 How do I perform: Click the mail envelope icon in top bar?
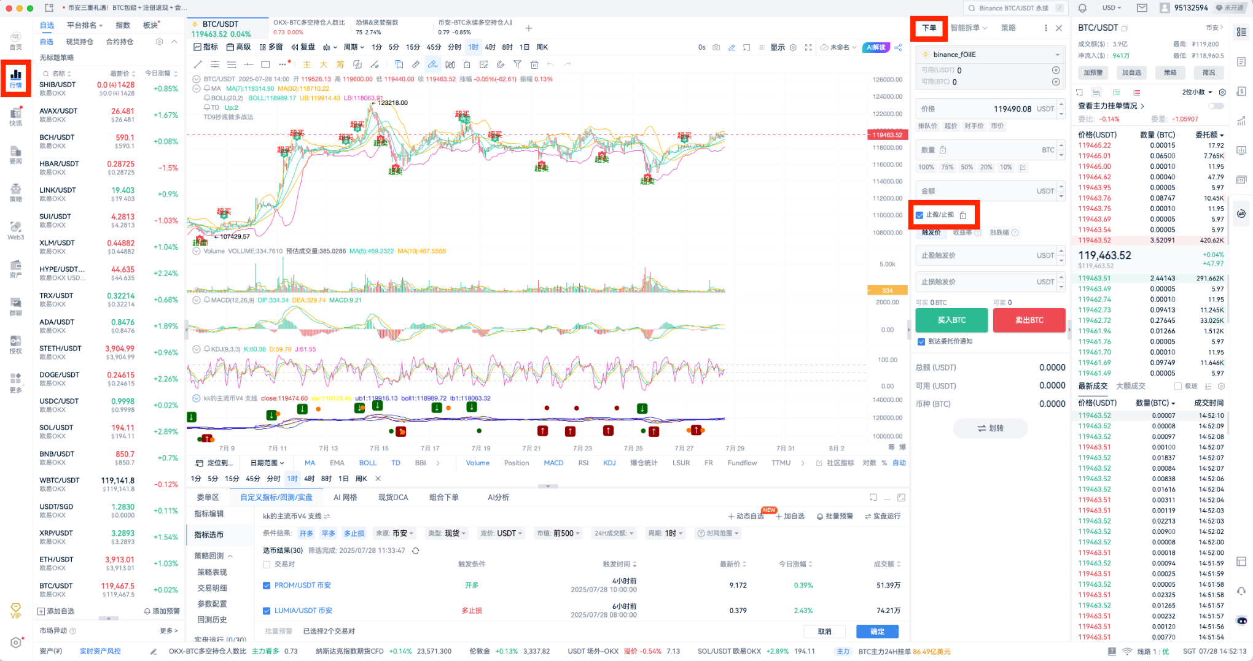(x=1142, y=8)
